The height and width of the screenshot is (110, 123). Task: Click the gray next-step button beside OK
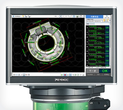tap(93, 71)
